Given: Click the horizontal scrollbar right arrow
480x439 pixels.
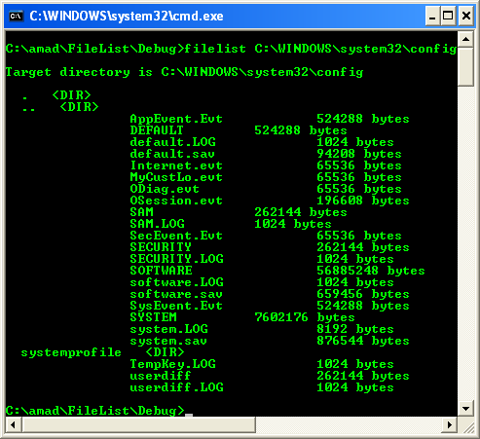Looking at the screenshot, I should pyautogui.click(x=450, y=424).
